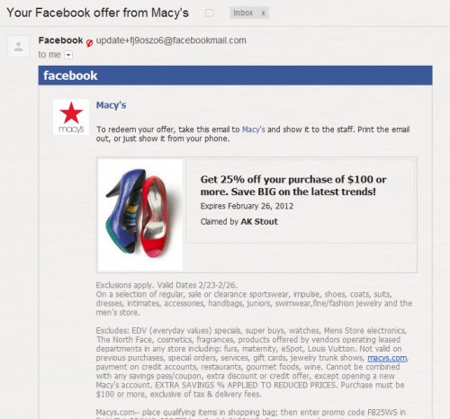Click the facebookmail.com sender email address
Image resolution: width=450 pixels, height=419 pixels.
click(171, 40)
